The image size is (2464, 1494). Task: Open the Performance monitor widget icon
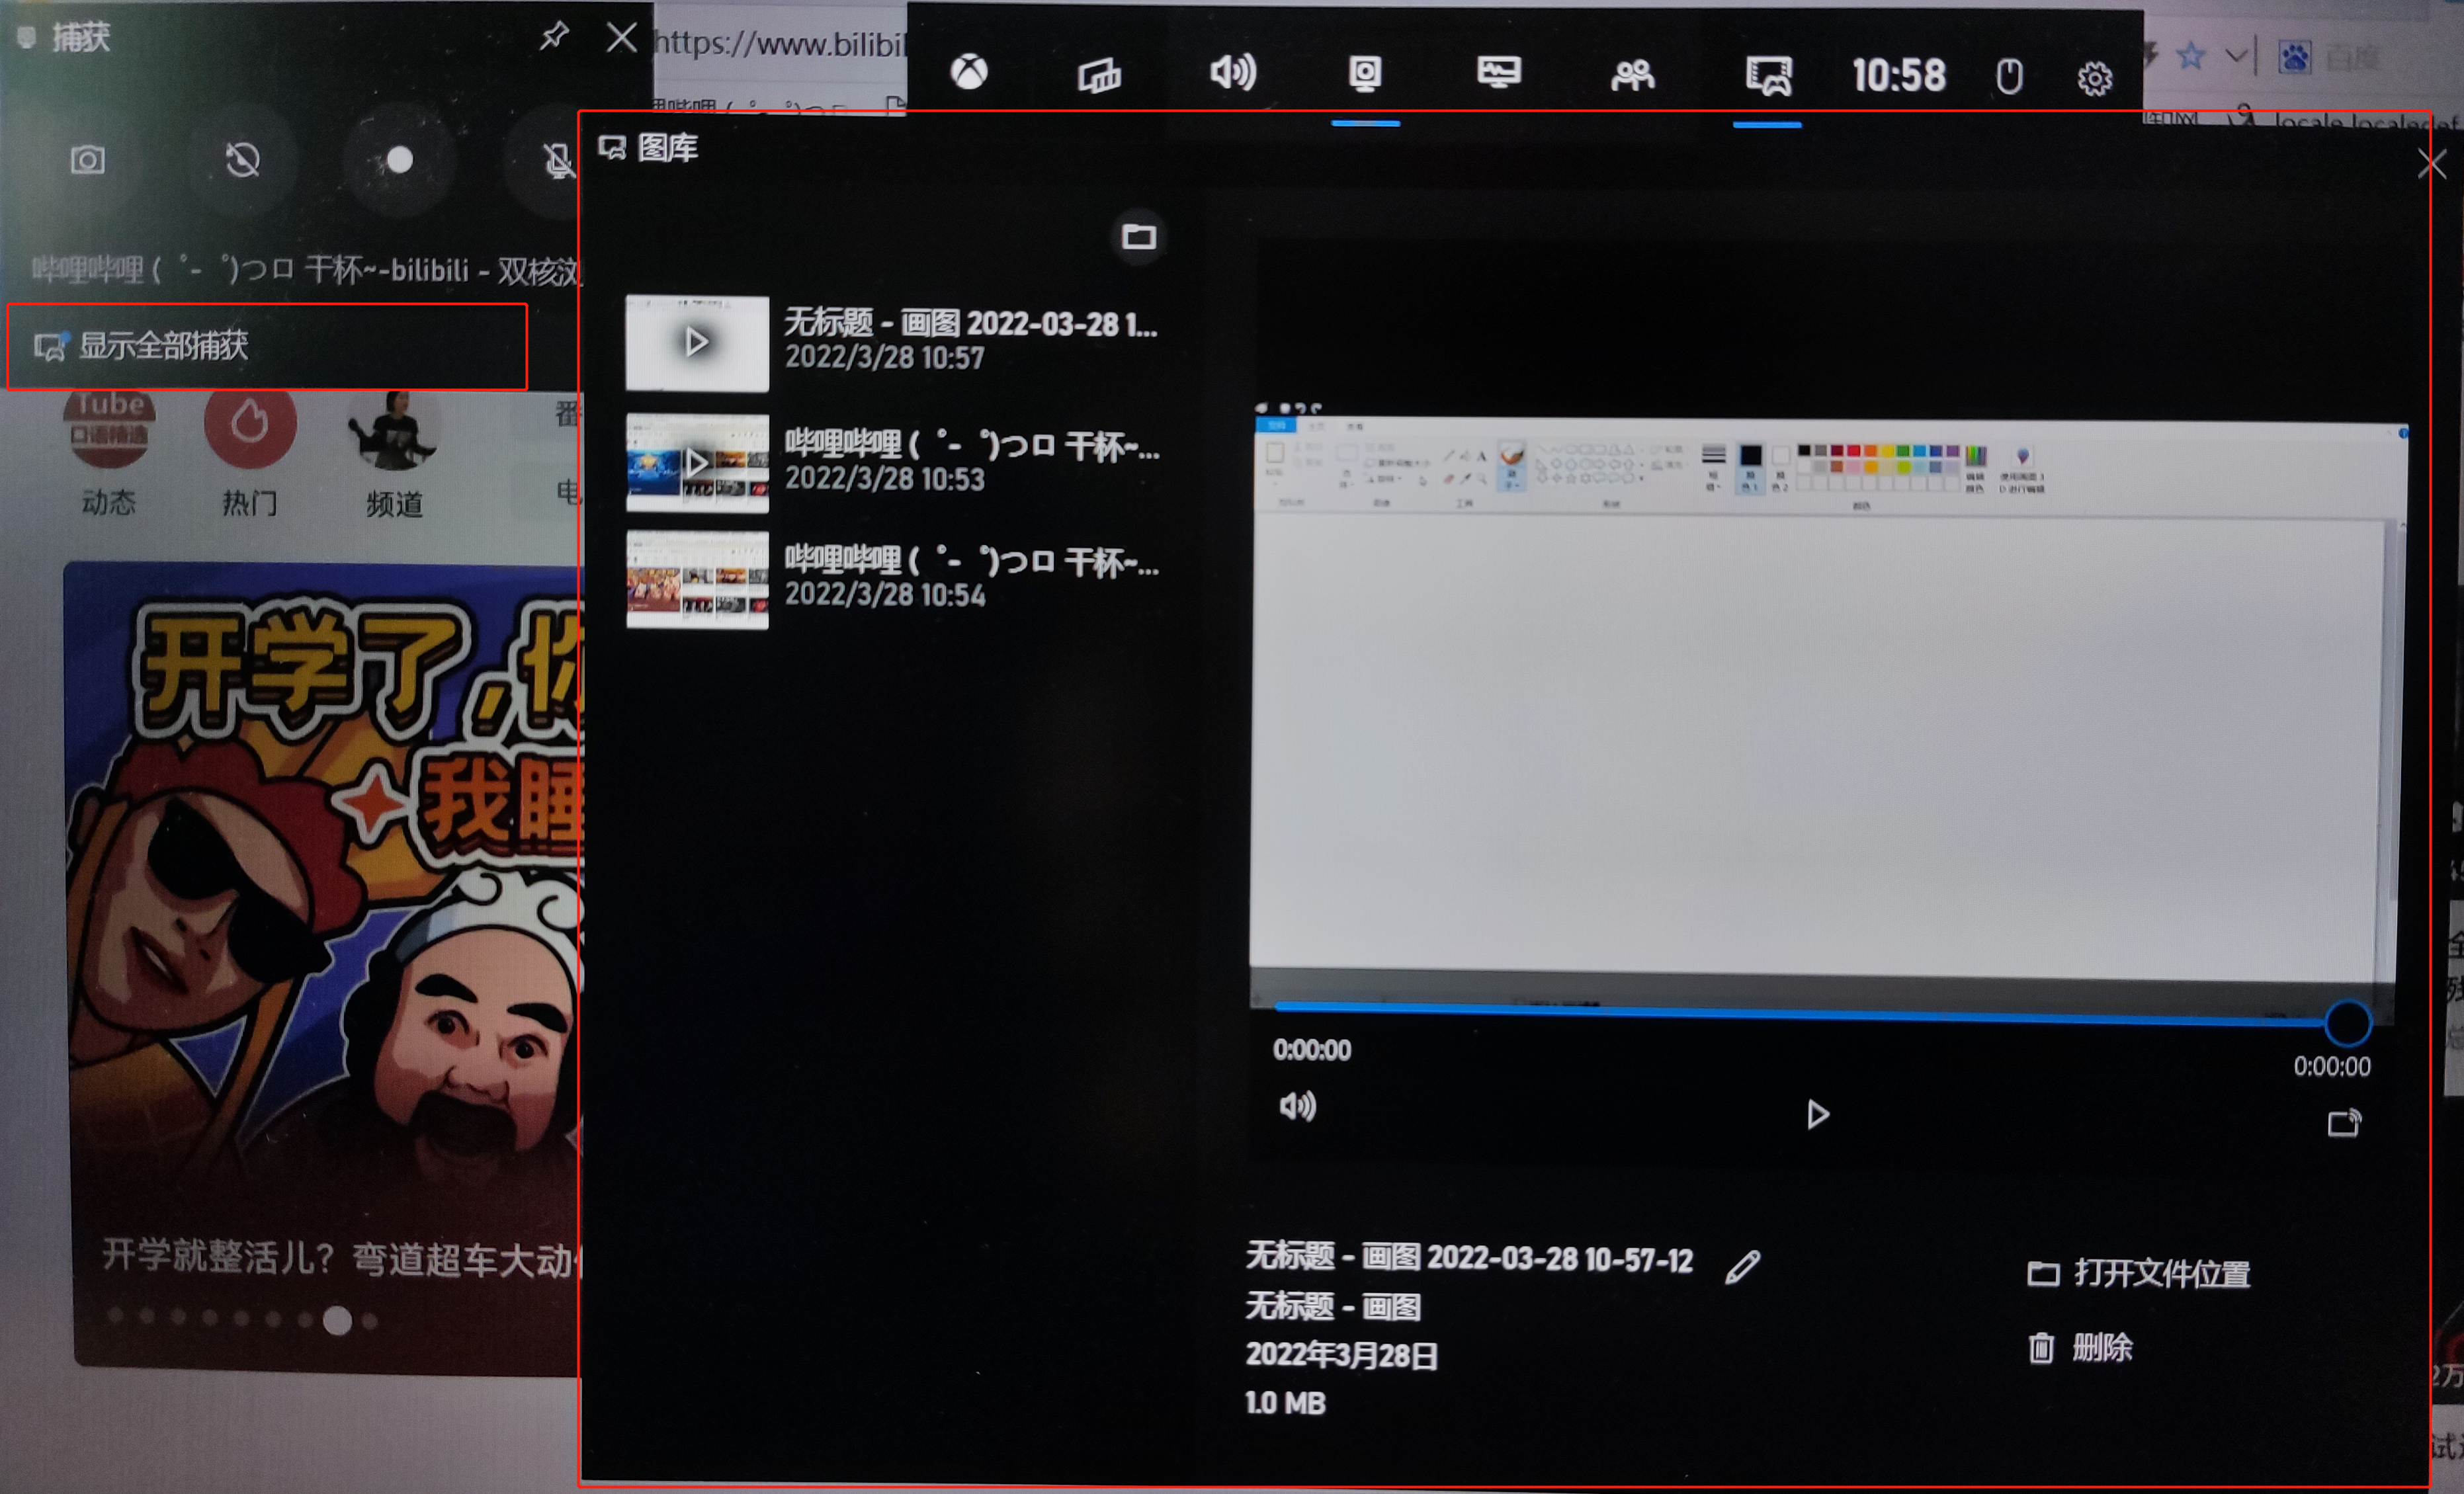tap(1498, 73)
